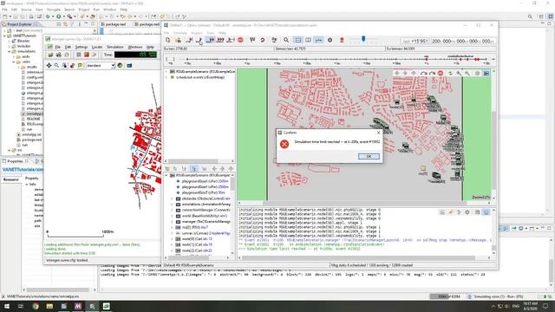The height and width of the screenshot is (312, 555).
Task: Click the Load NED file icon in Qtenv toolbar
Action: coord(179,41)
